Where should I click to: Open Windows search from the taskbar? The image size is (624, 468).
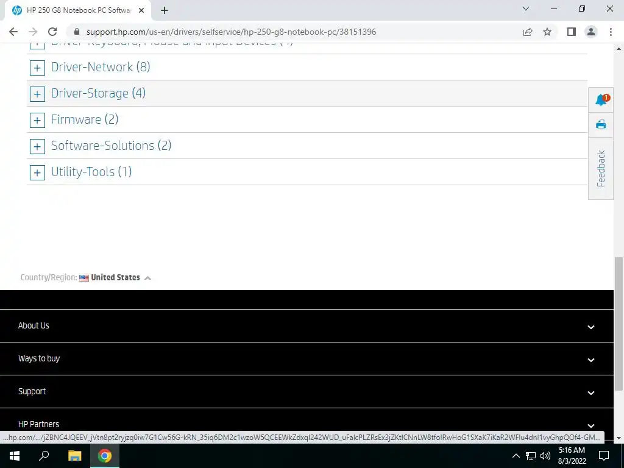pos(44,456)
